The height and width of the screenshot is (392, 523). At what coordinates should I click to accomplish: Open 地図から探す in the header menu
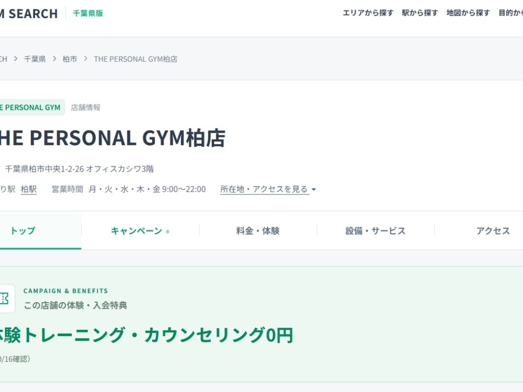click(x=468, y=13)
